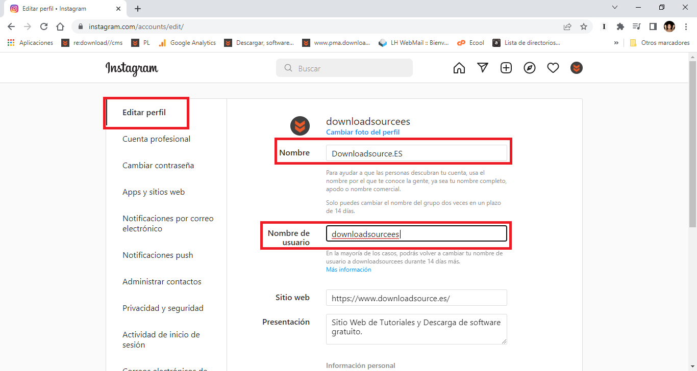Select the Editar perfil Instagram tab
Viewport: 697px width, 371px height.
[x=65, y=9]
